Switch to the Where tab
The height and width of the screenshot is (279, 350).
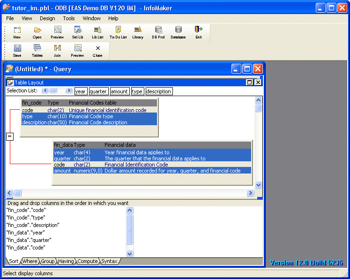(x=30, y=261)
